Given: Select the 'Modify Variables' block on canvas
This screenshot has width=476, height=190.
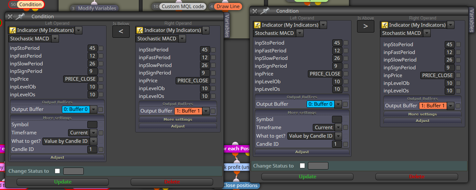Looking at the screenshot, I should pyautogui.click(x=94, y=8).
